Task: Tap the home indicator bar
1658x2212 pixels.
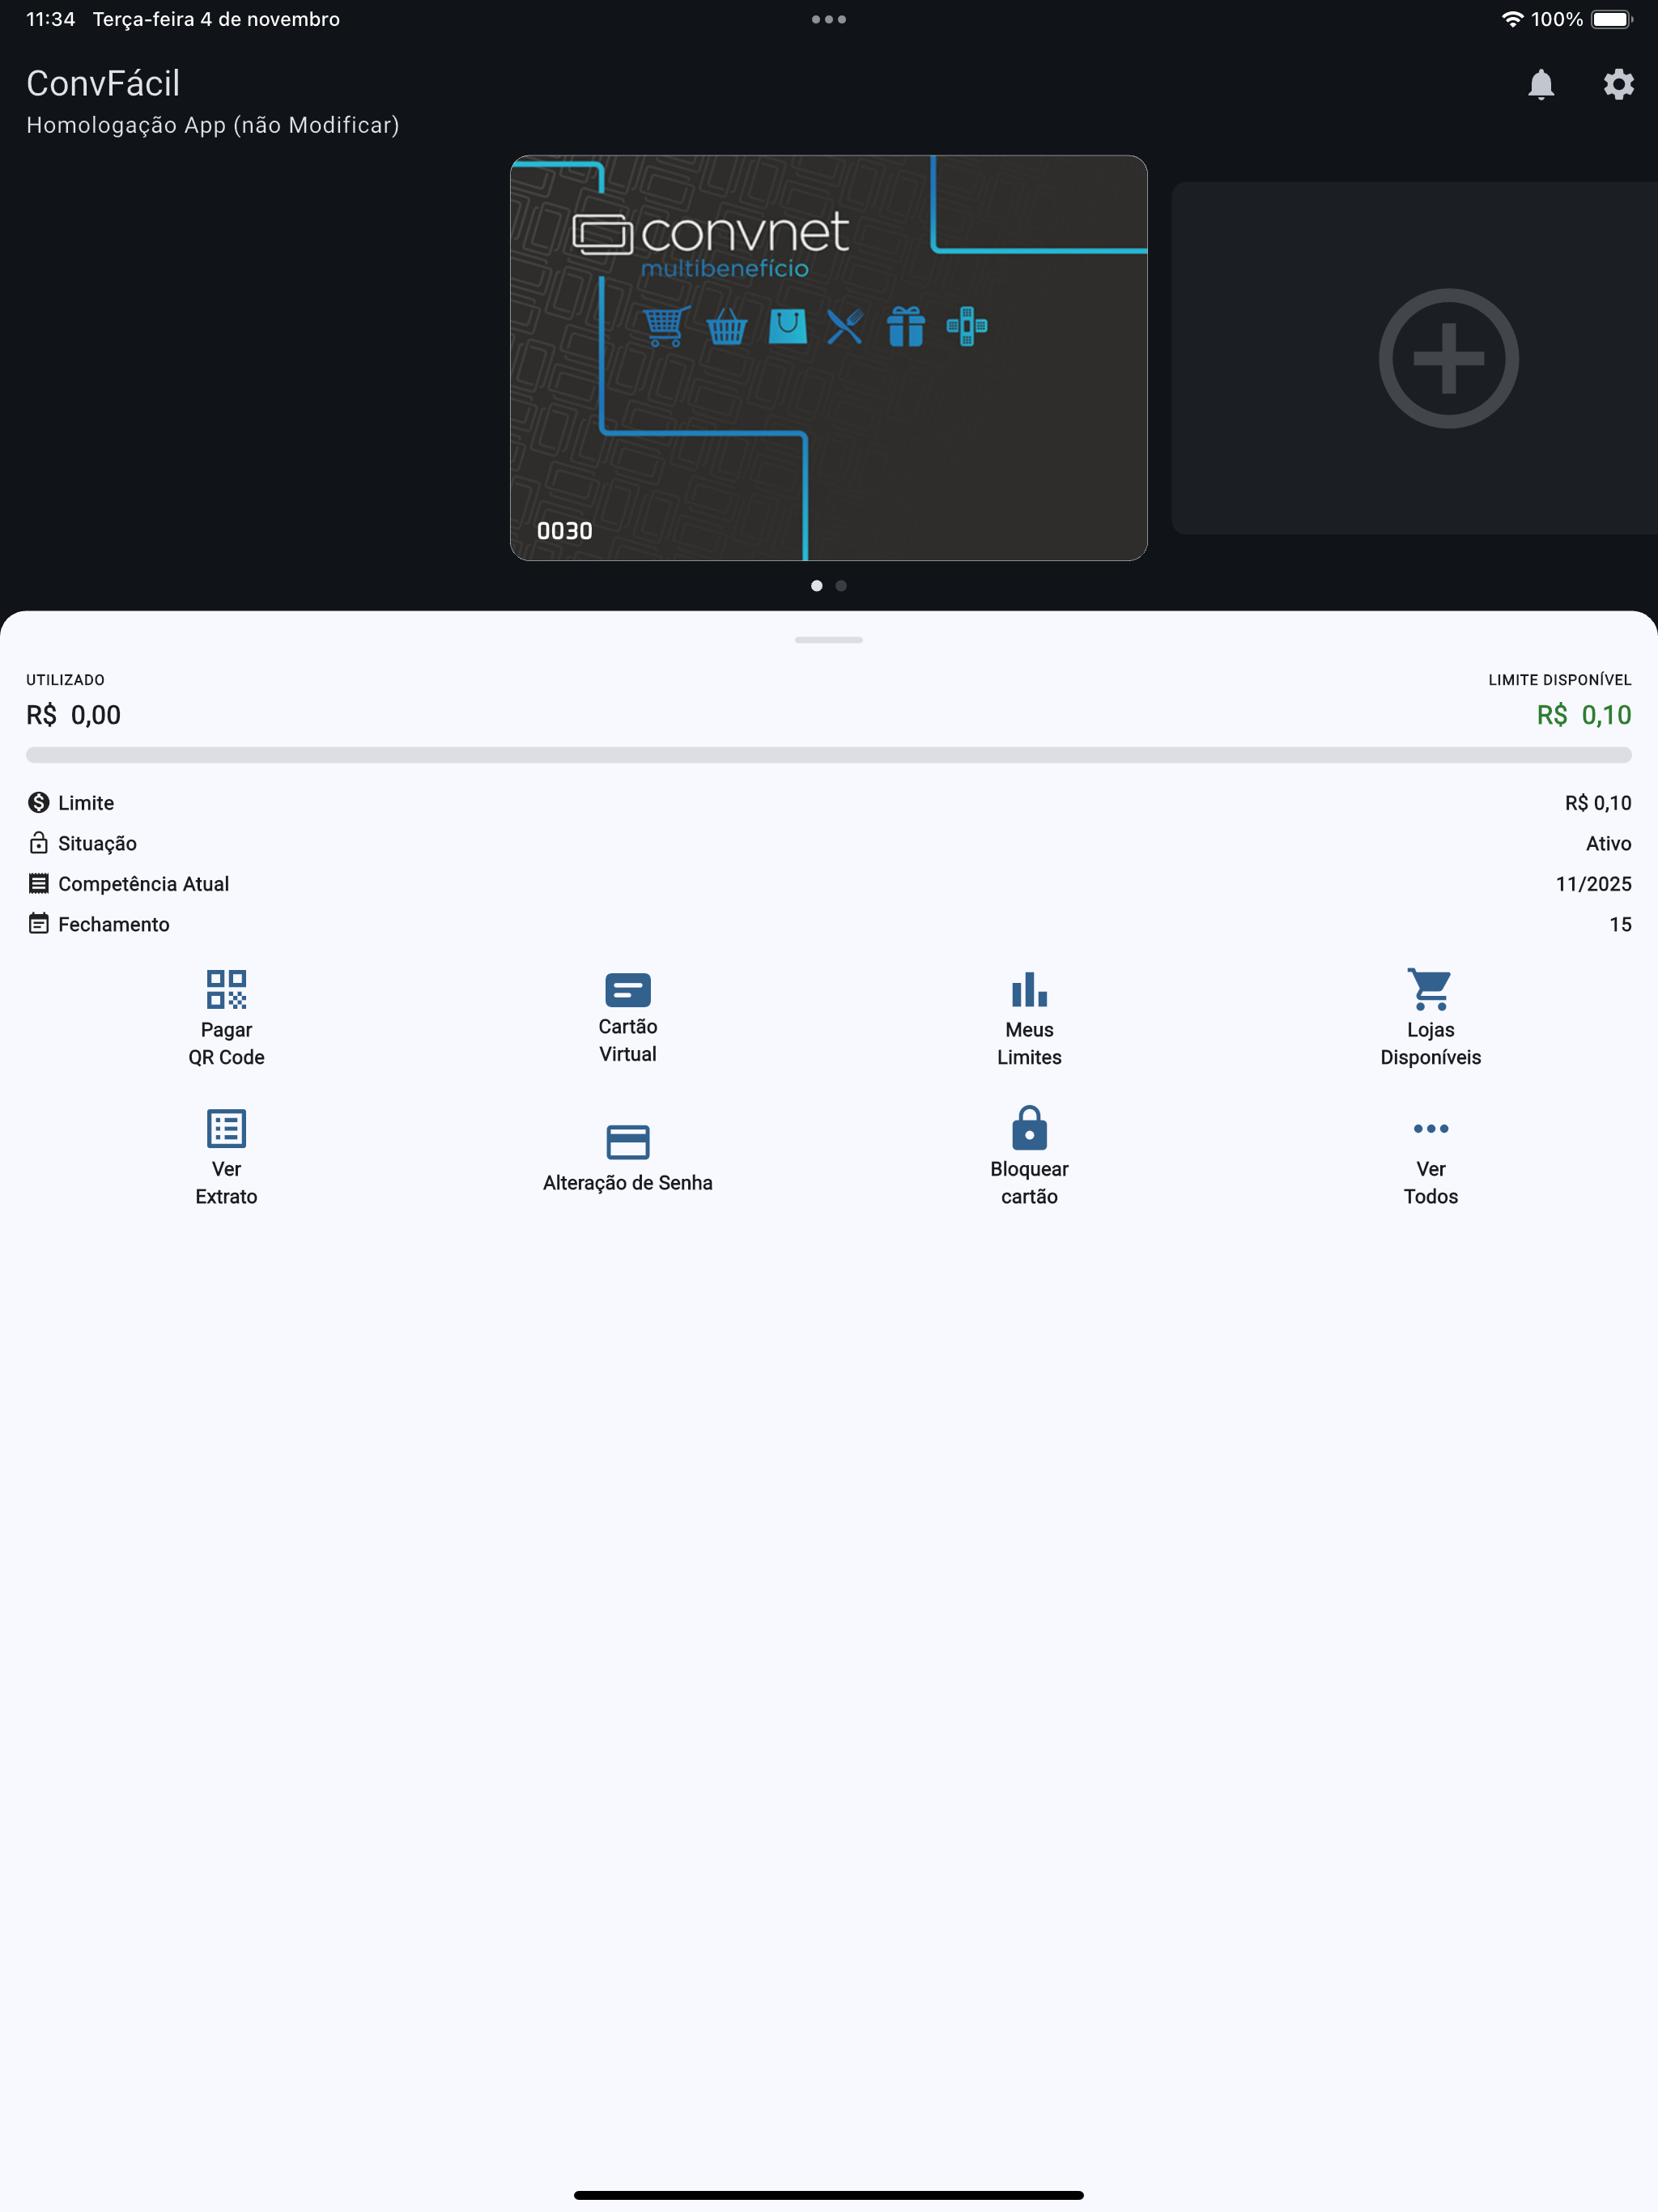Action: pyautogui.click(x=829, y=2195)
